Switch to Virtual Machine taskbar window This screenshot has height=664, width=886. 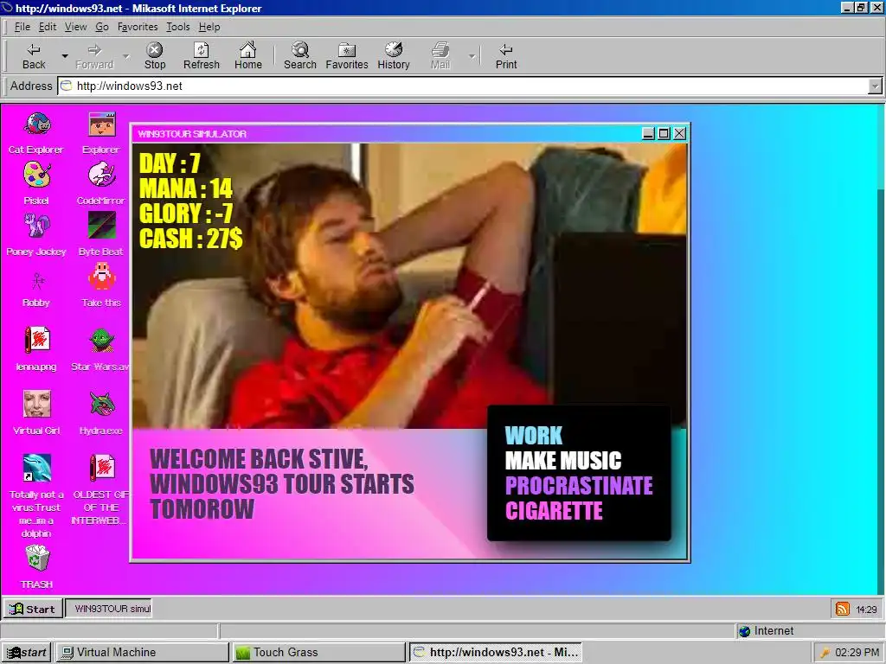pos(141,653)
